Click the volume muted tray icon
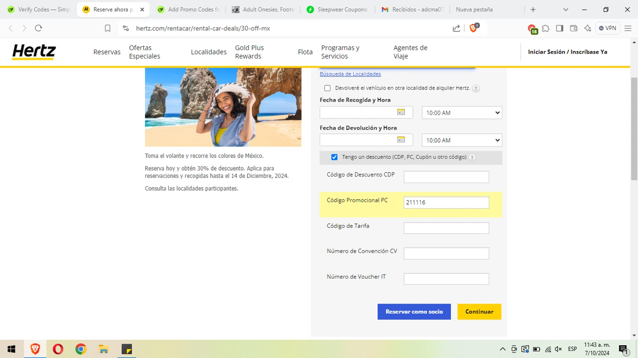This screenshot has width=638, height=358. click(558, 349)
